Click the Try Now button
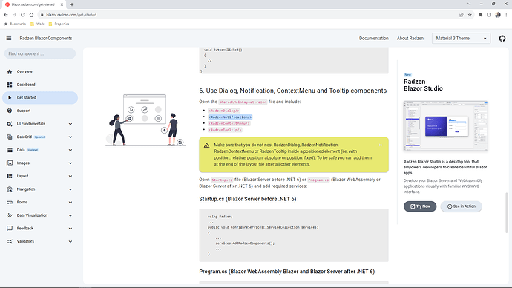 pos(420,206)
